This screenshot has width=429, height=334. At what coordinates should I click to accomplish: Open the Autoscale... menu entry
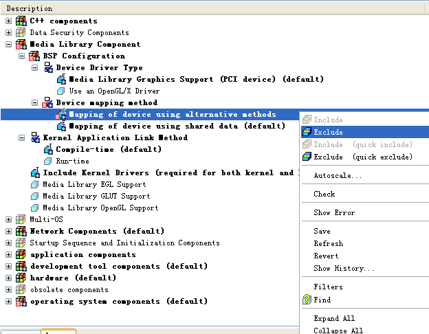pyautogui.click(x=364, y=175)
